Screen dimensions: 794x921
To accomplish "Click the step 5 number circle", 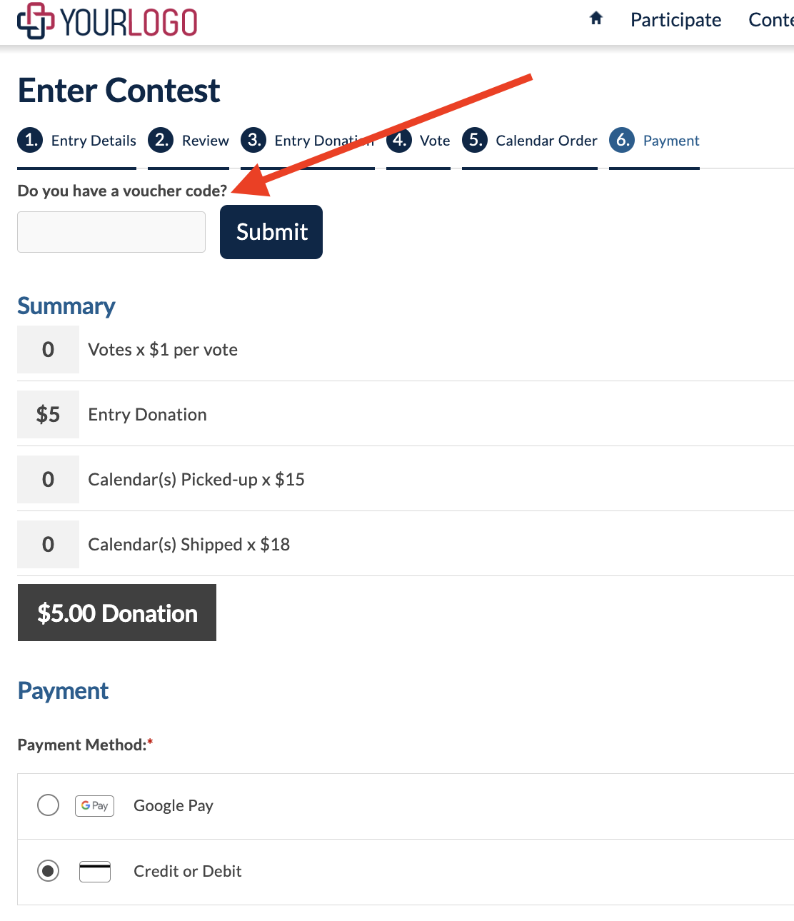I will 475,140.
